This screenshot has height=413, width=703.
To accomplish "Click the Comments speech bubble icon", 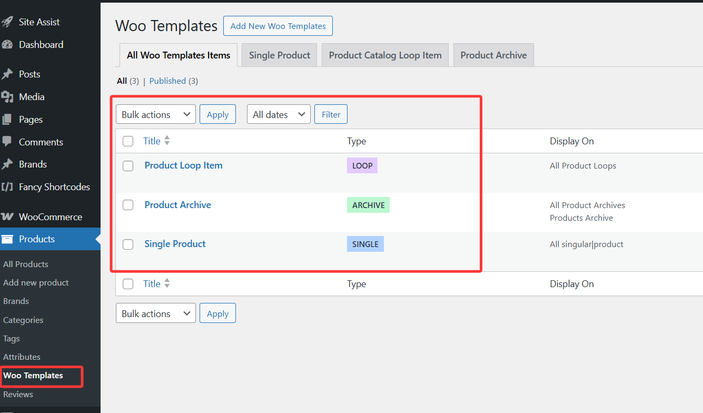I will coord(7,142).
